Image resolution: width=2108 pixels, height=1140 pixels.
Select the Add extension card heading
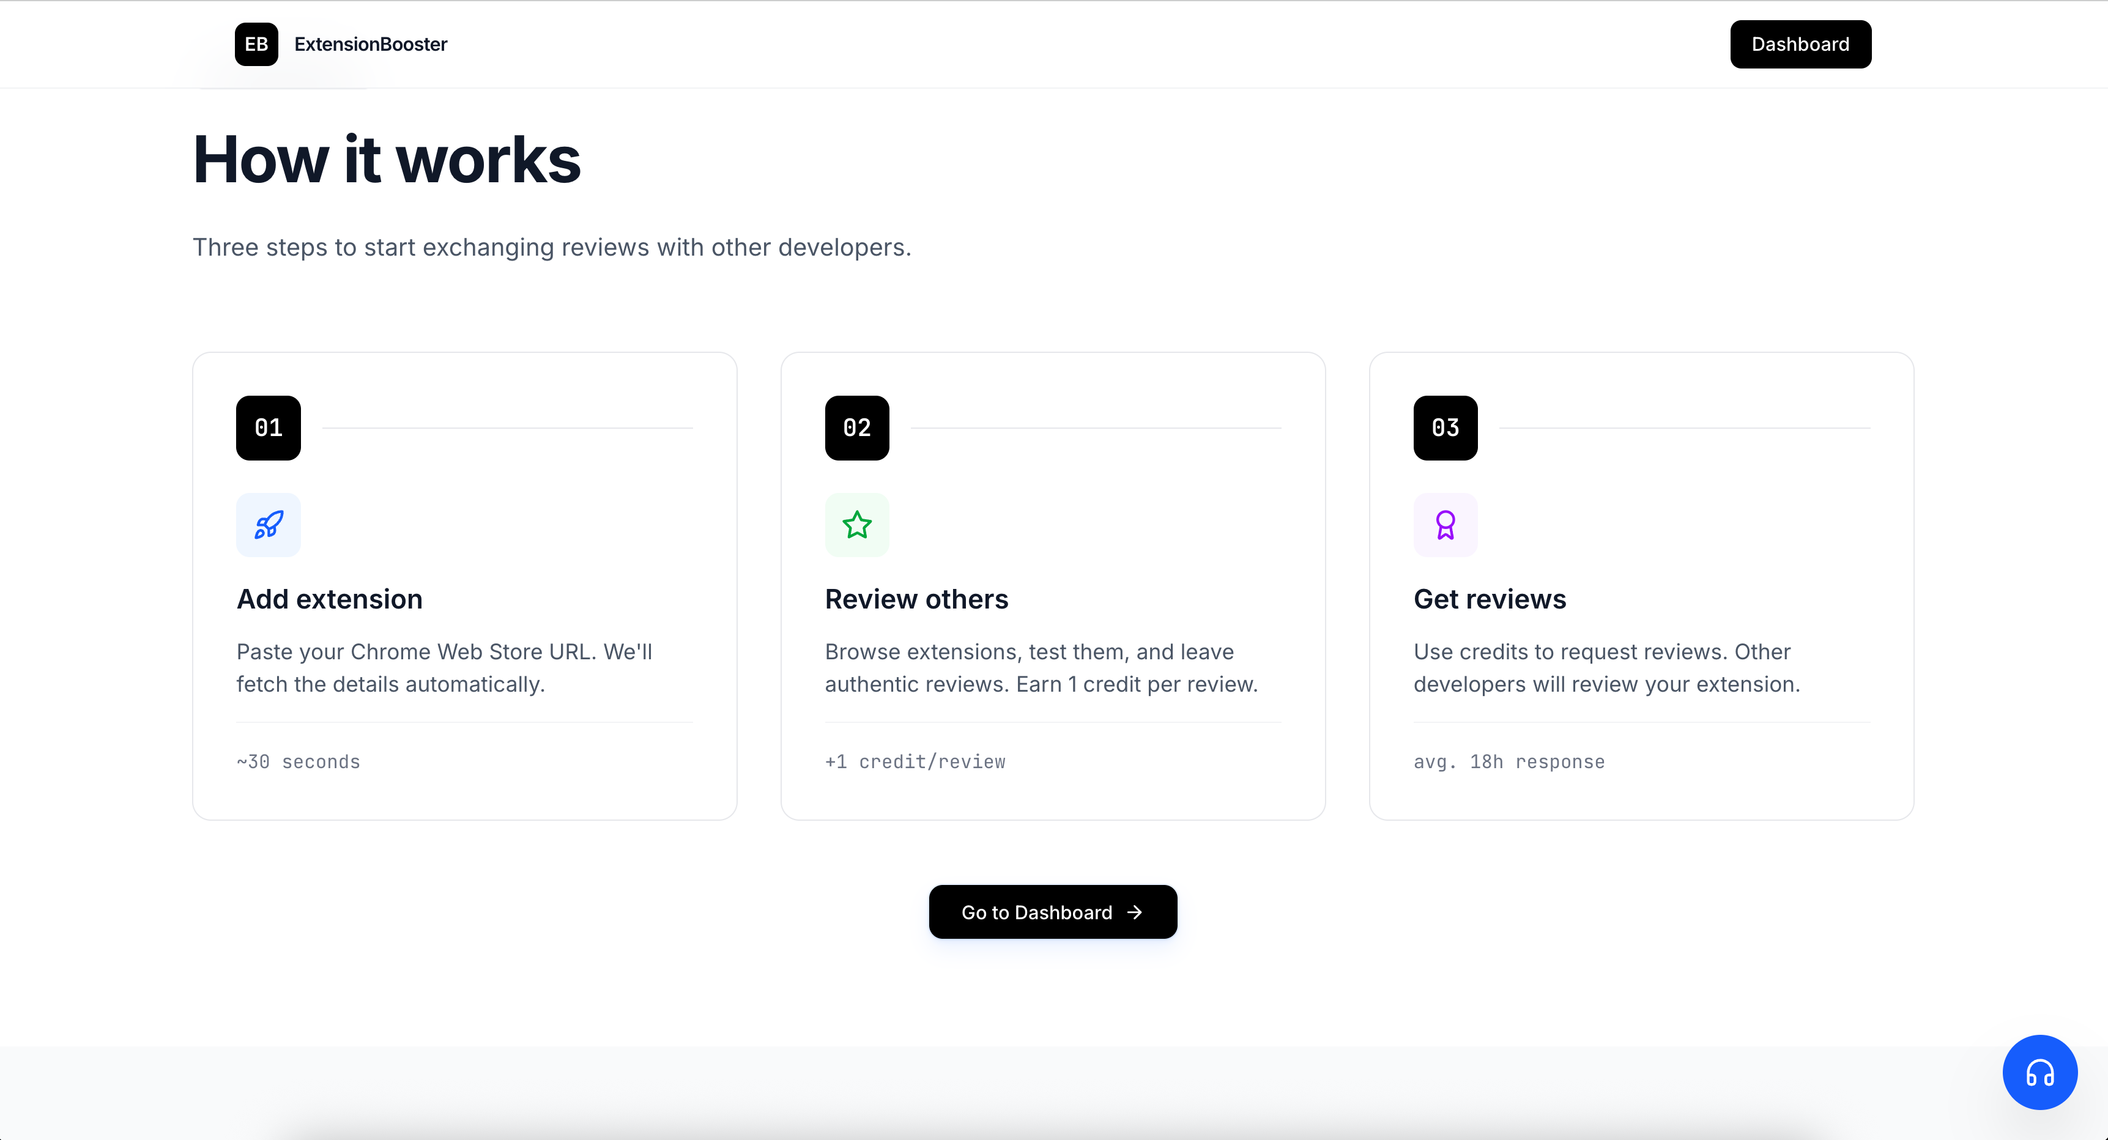tap(330, 599)
